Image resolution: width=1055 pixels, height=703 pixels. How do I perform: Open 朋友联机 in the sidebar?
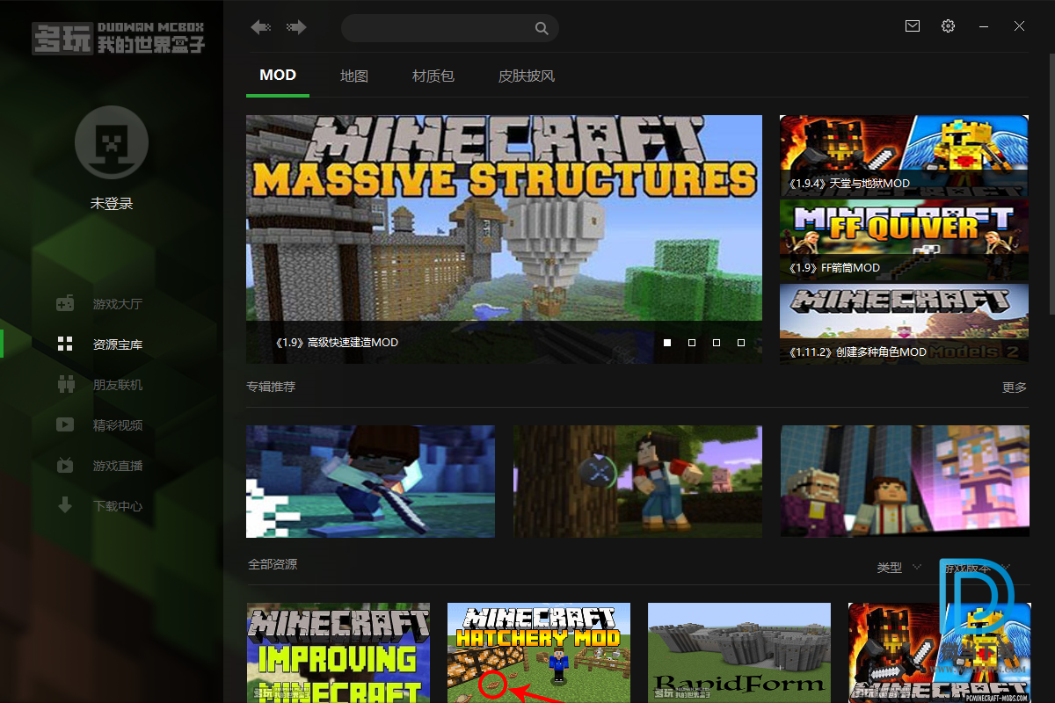point(118,385)
